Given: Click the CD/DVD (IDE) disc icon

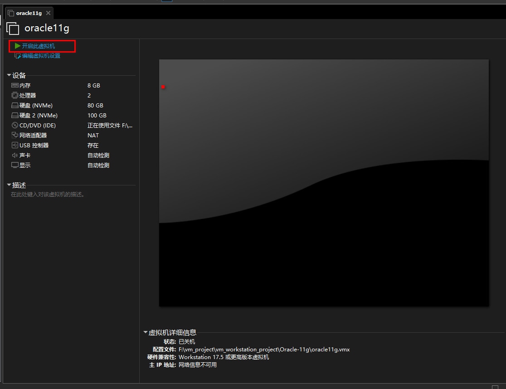Looking at the screenshot, I should (x=15, y=125).
